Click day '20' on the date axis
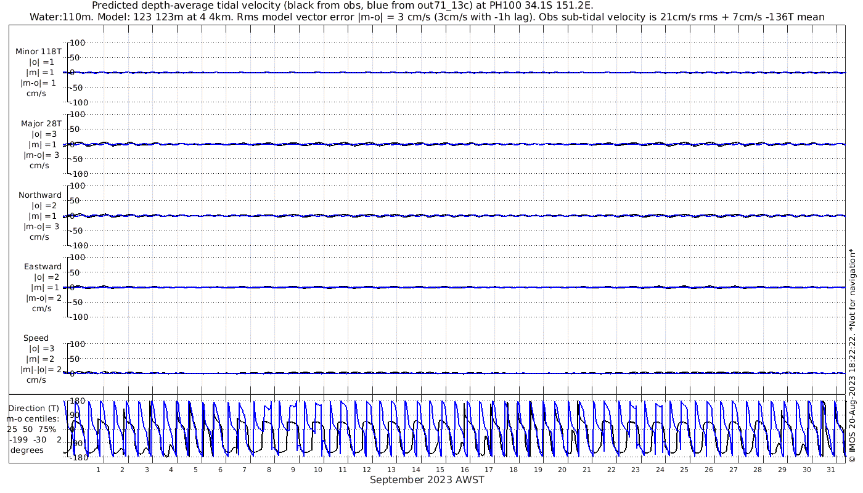The height and width of the screenshot is (493, 863). tap(562, 470)
